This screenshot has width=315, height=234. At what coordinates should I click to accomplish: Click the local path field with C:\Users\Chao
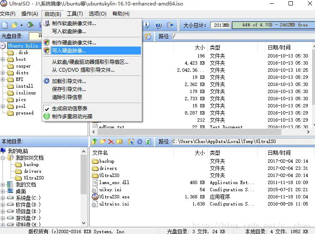[243, 142]
